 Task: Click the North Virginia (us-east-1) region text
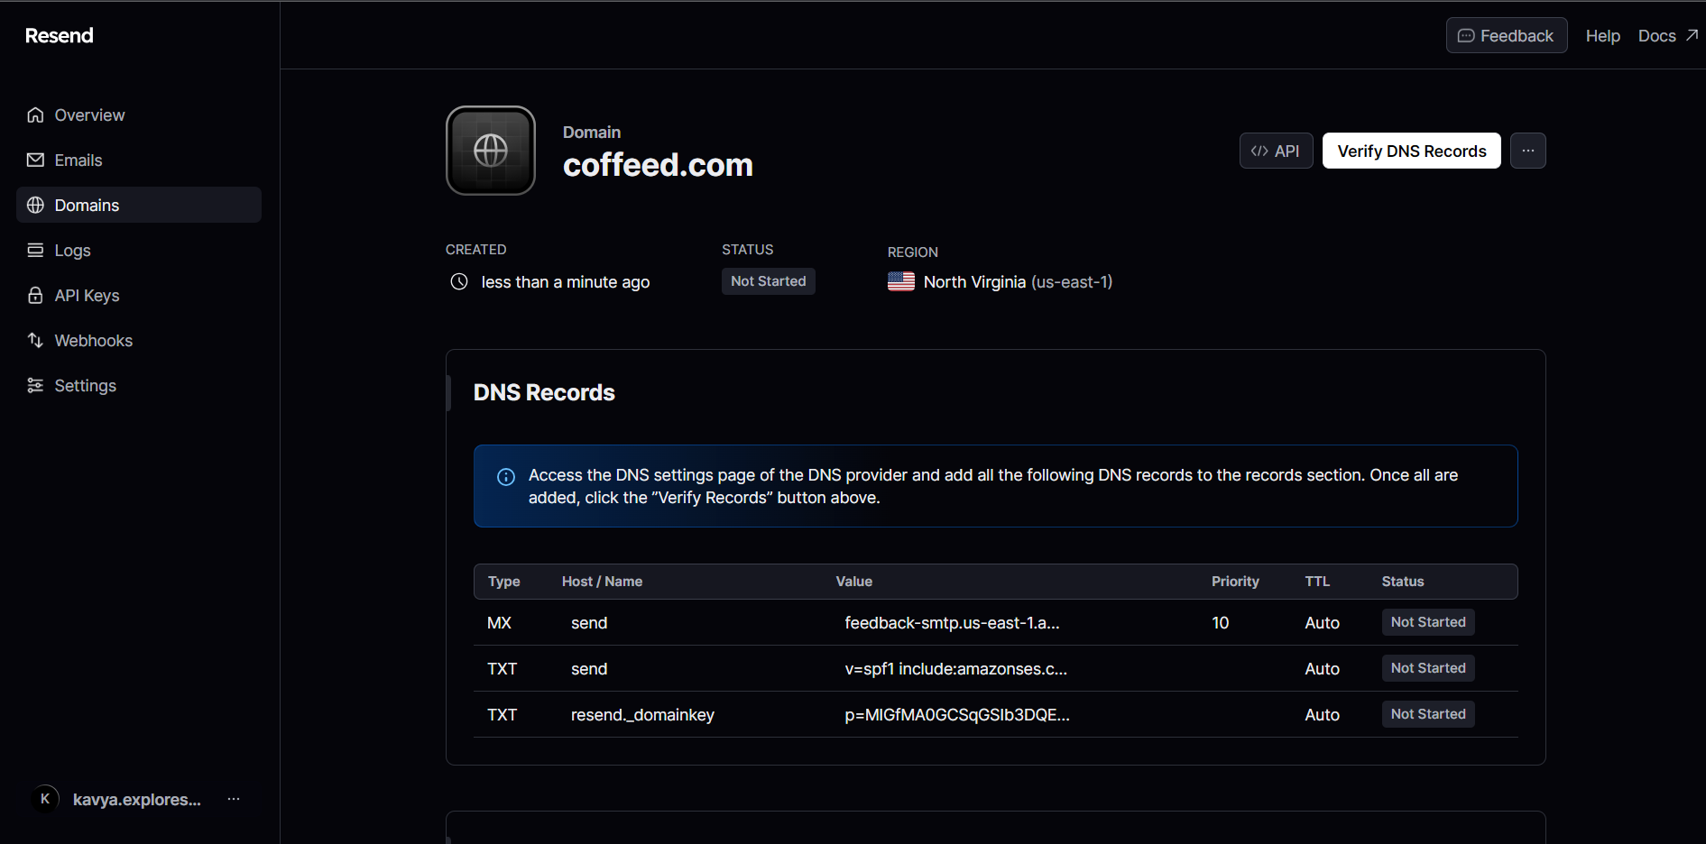(x=1018, y=282)
